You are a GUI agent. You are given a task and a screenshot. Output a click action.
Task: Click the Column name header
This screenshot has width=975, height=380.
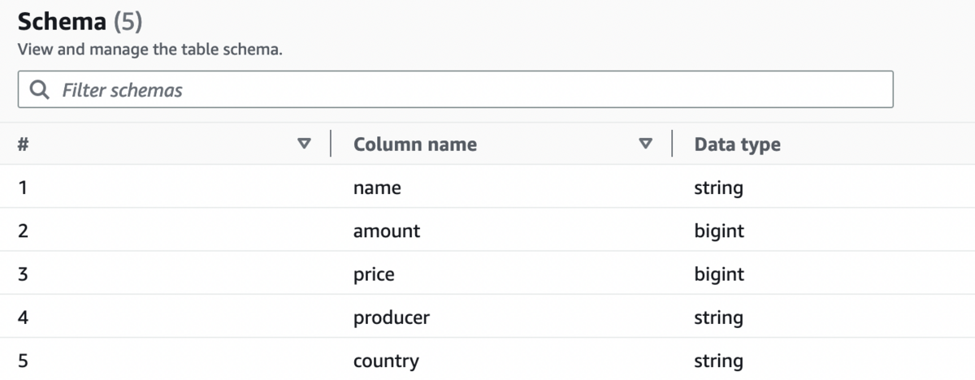(414, 145)
